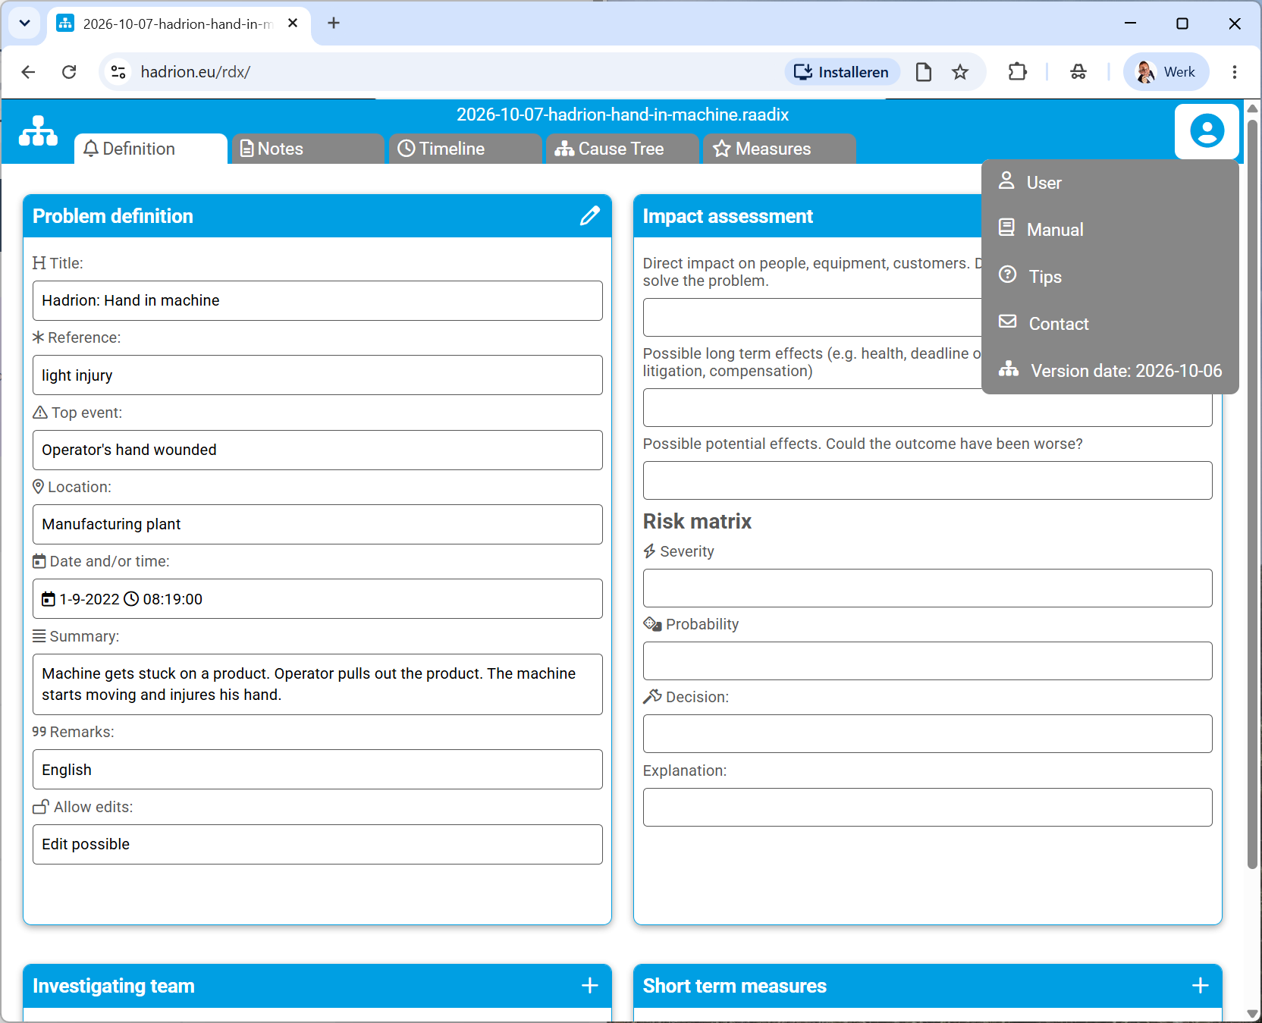Click the Installeren button

point(842,72)
